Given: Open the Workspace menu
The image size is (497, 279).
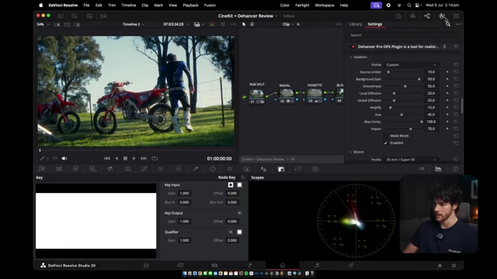Looking at the screenshot, I should pos(325,5).
